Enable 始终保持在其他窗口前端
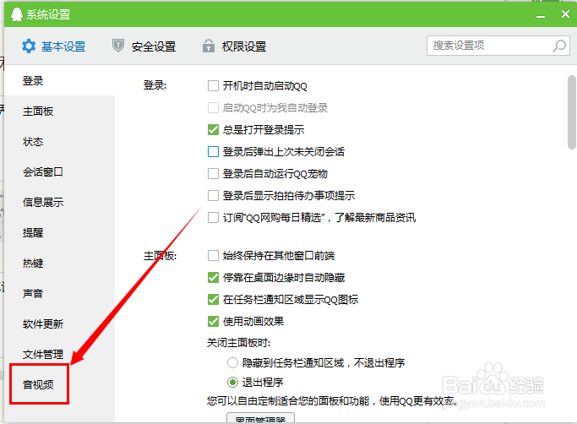This screenshot has width=577, height=424. point(213,255)
